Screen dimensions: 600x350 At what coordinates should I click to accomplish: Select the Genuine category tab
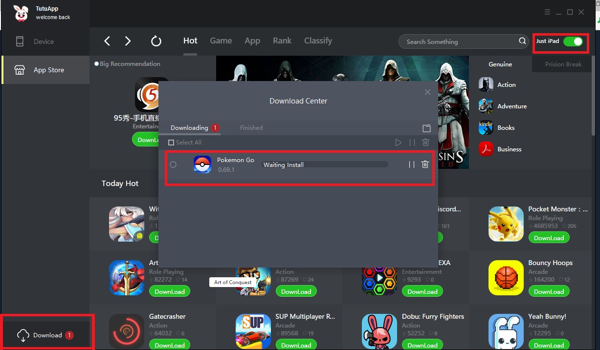500,64
